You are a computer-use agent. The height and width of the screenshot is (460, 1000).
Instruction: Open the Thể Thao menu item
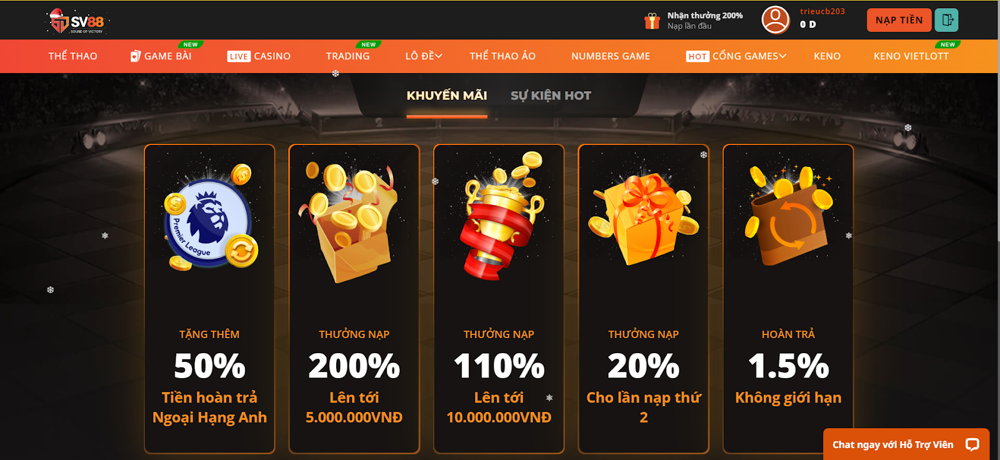point(73,56)
